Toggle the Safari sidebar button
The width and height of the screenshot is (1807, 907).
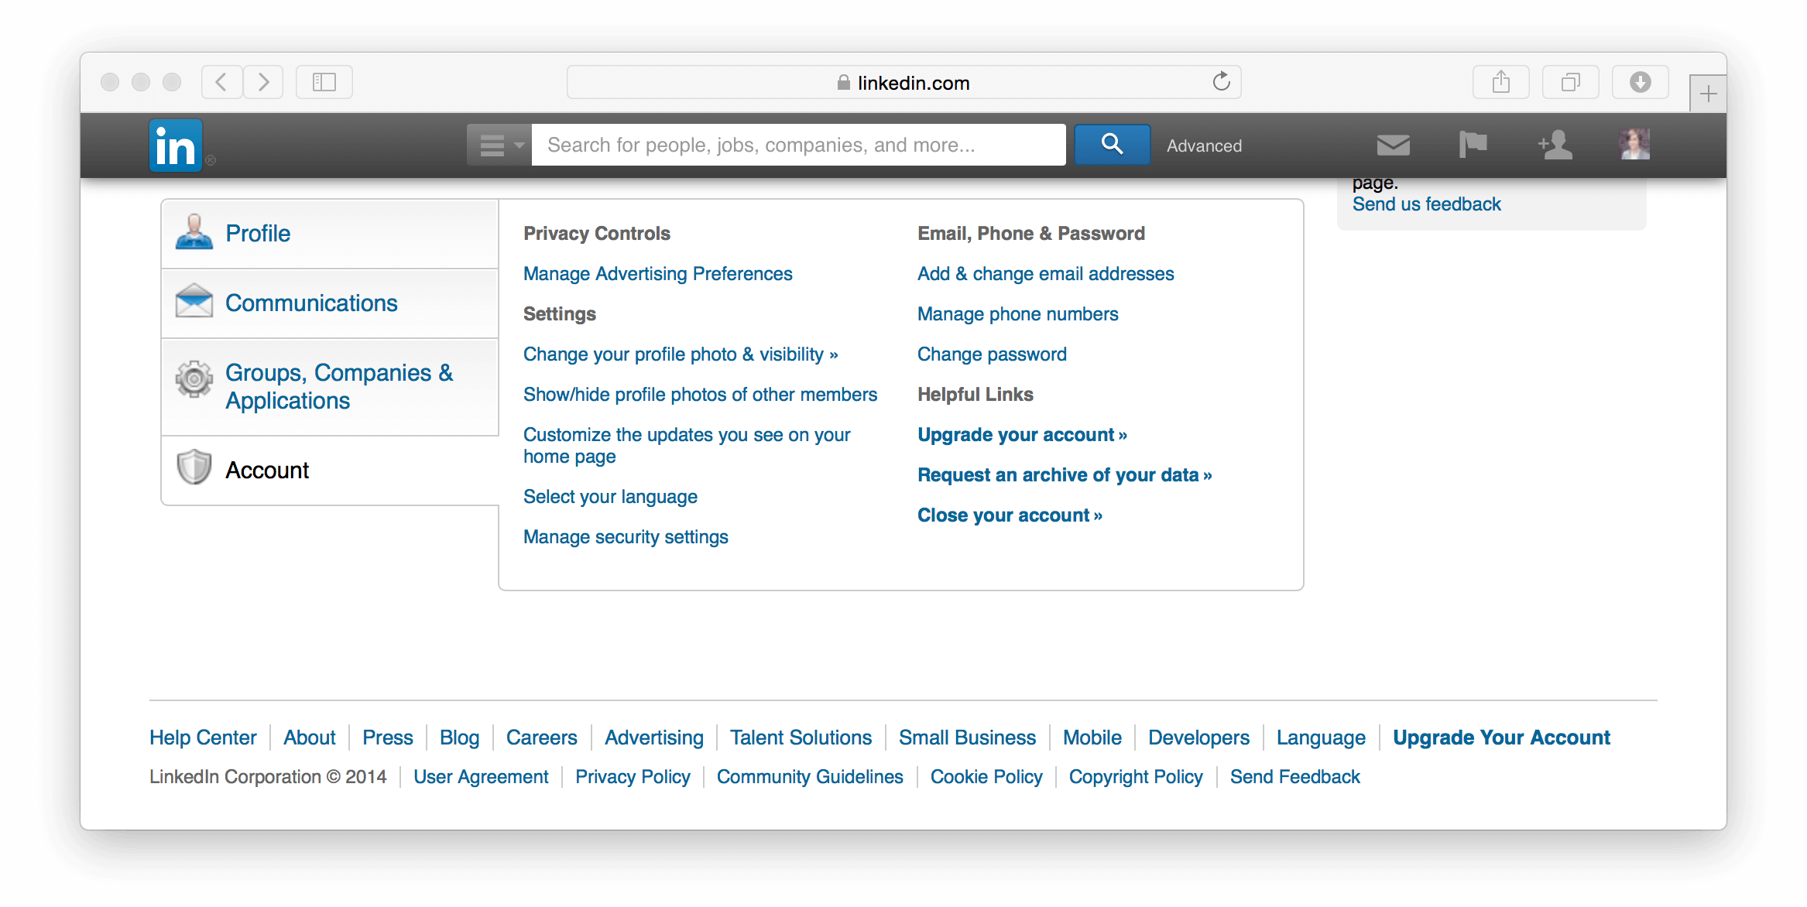pyautogui.click(x=324, y=82)
